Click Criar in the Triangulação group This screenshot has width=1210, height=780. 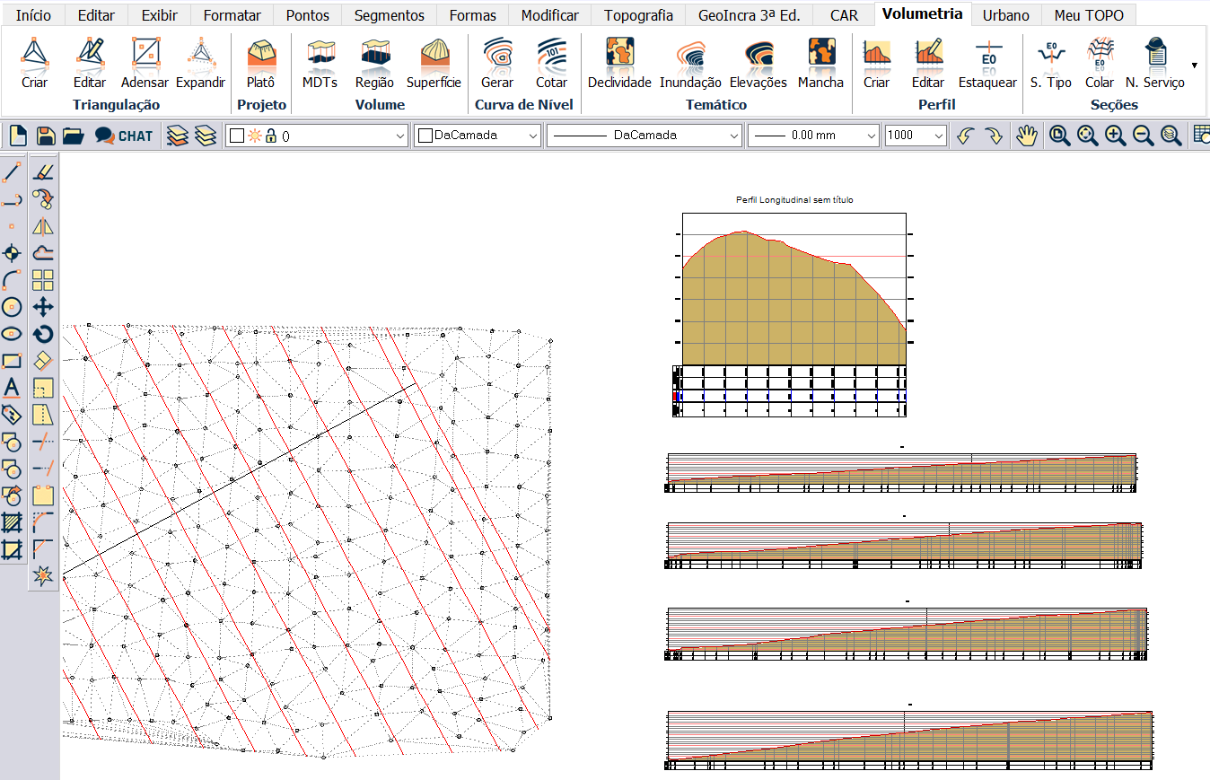(x=34, y=63)
